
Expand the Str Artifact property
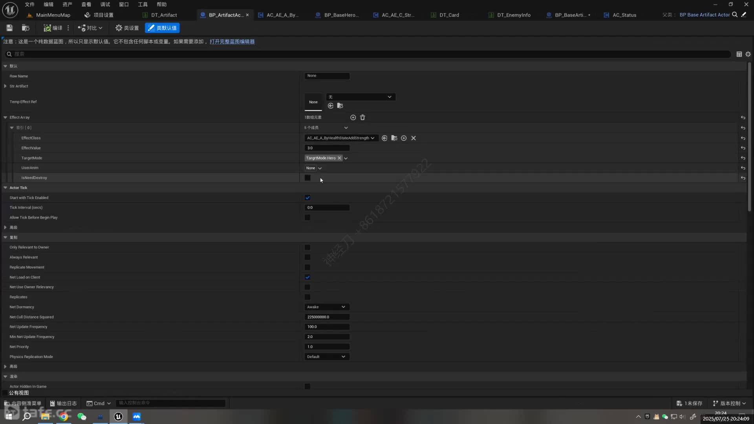coord(5,86)
